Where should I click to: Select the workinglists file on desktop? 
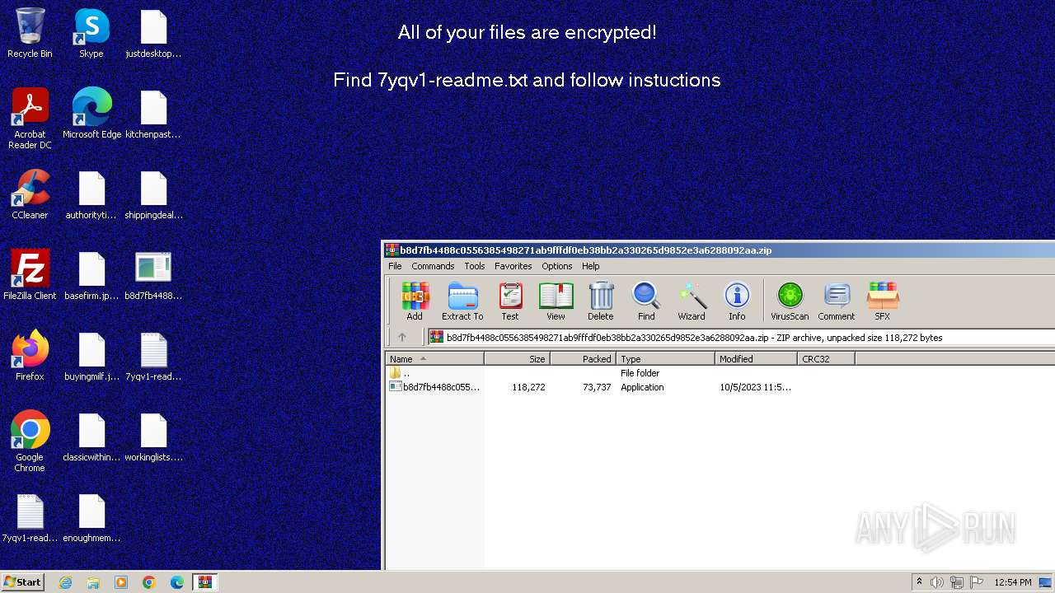coord(153,437)
